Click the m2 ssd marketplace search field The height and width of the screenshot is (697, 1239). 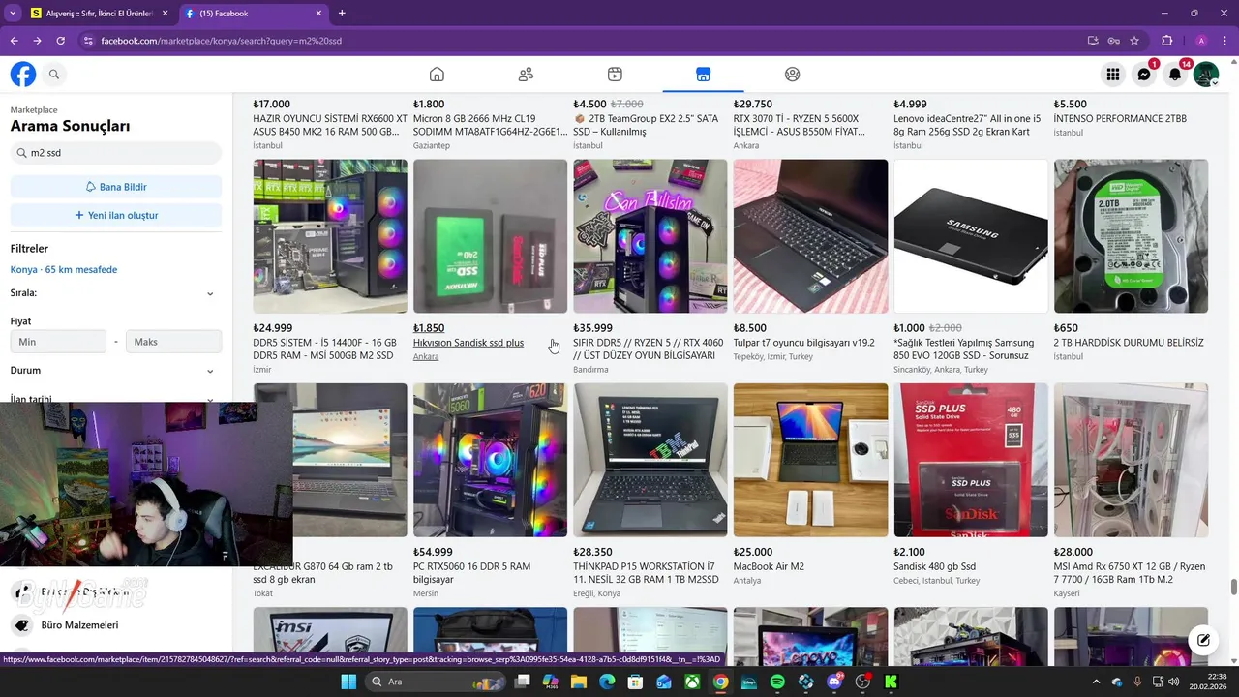click(116, 153)
